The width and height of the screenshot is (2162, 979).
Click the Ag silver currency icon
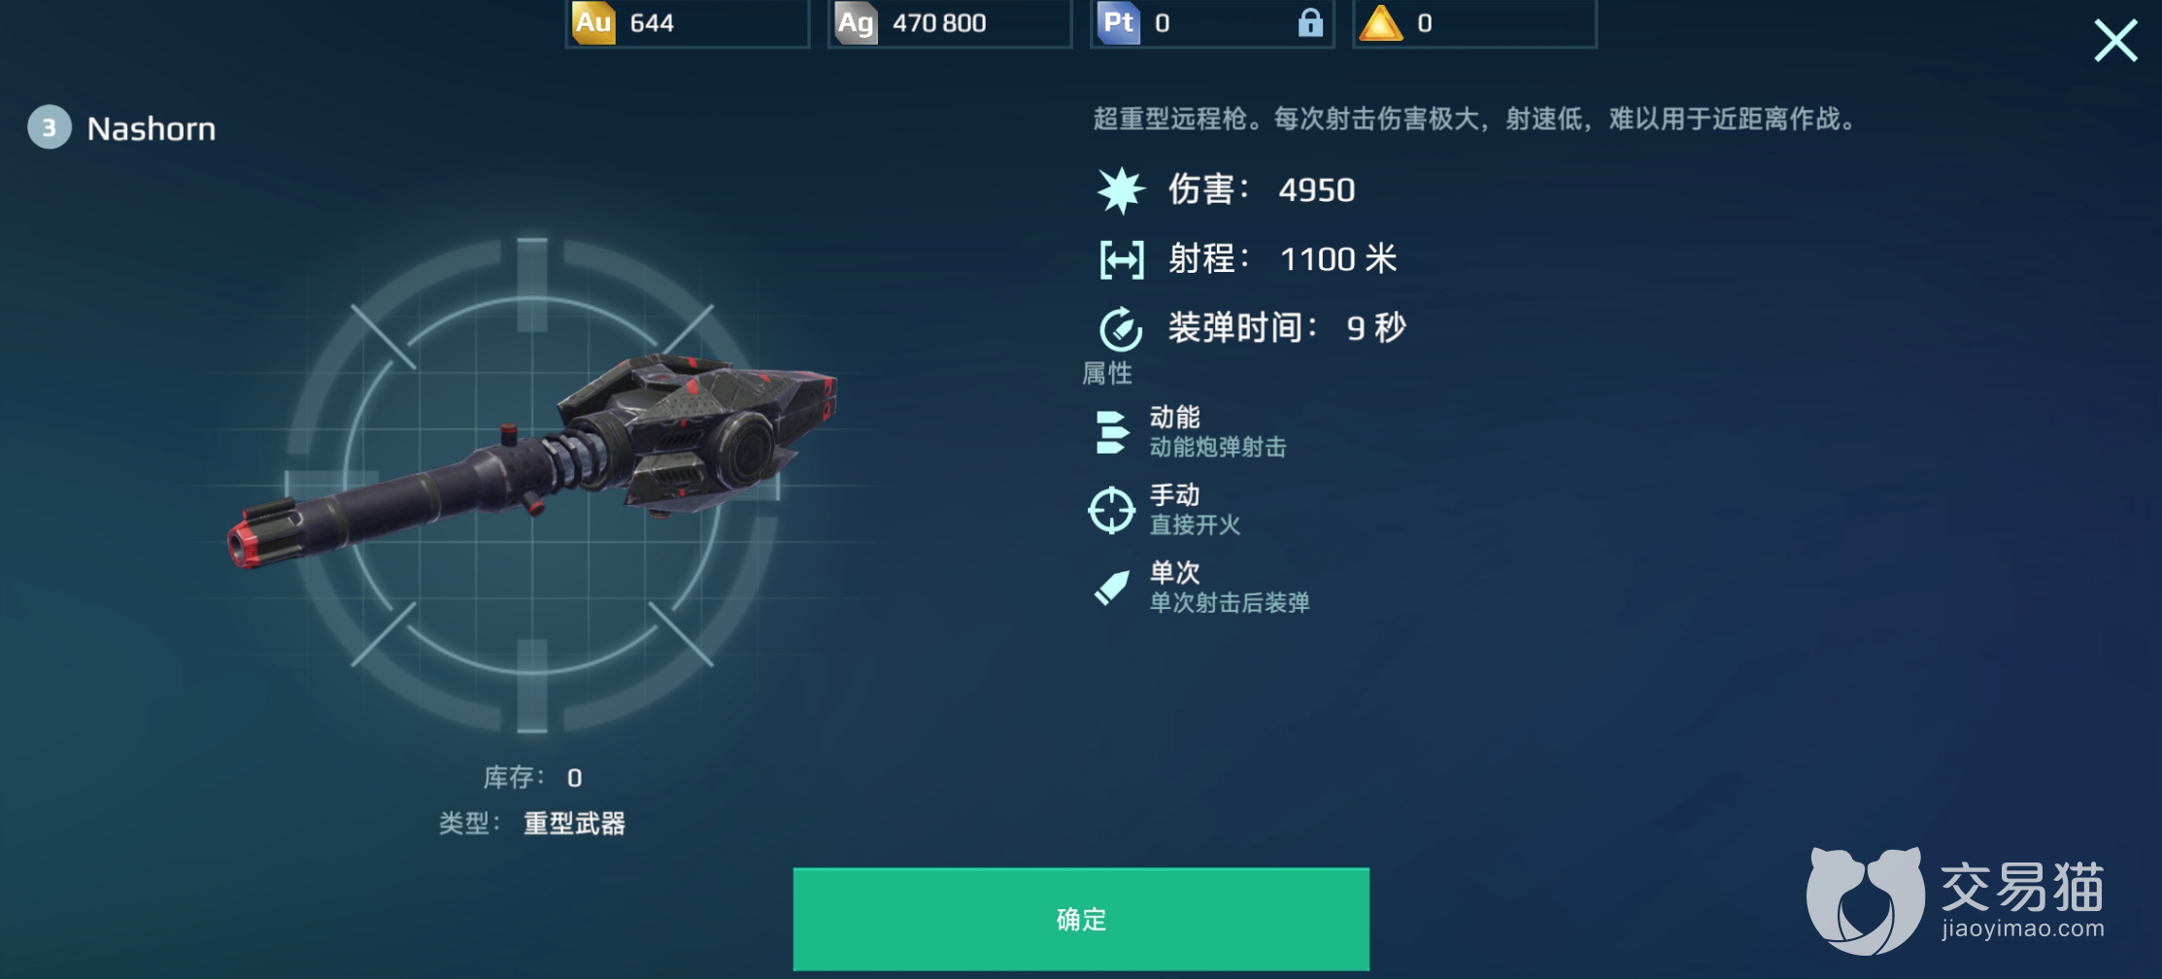coord(856,22)
